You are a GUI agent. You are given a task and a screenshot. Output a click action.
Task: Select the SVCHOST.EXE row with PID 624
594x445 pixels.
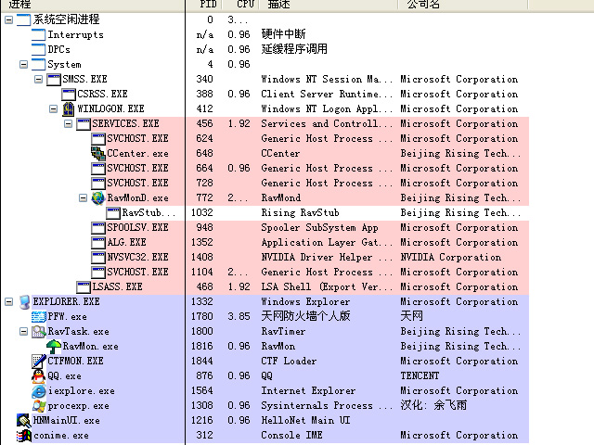pyautogui.click(x=265, y=139)
